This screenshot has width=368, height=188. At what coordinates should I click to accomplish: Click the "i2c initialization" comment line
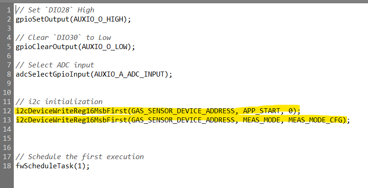point(59,101)
